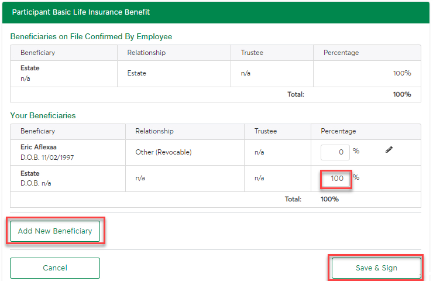433x281 pixels.
Task: Click the D.O.B. 11/02/1997 text
Action: [x=47, y=157]
